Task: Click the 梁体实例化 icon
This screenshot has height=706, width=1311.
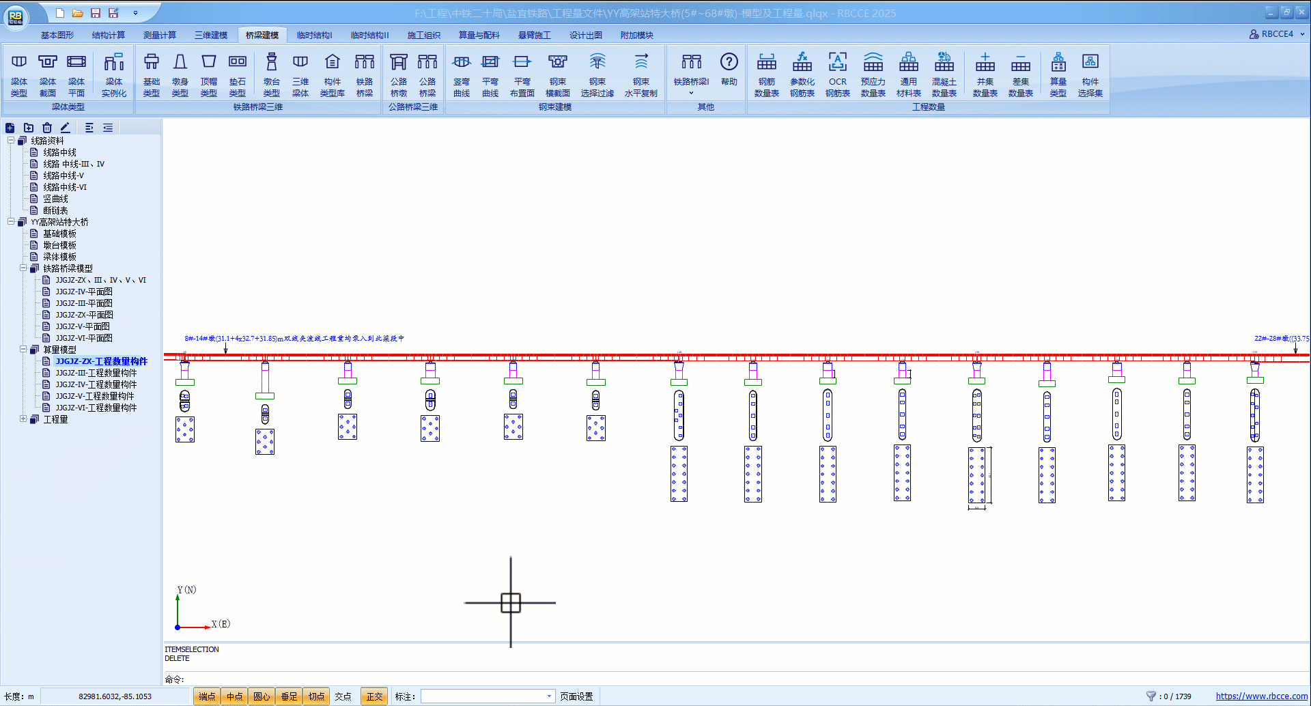Action: (x=114, y=74)
